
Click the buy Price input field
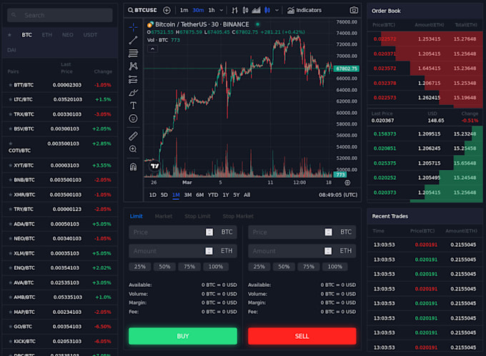point(183,233)
